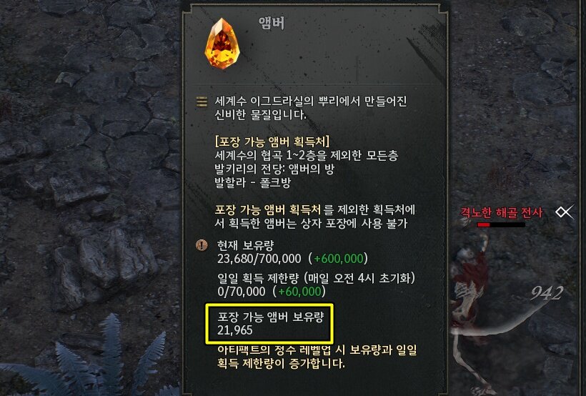Viewport: 586px width, 396px height.
Task: Click the floating 942 damage number
Action: tap(547, 294)
